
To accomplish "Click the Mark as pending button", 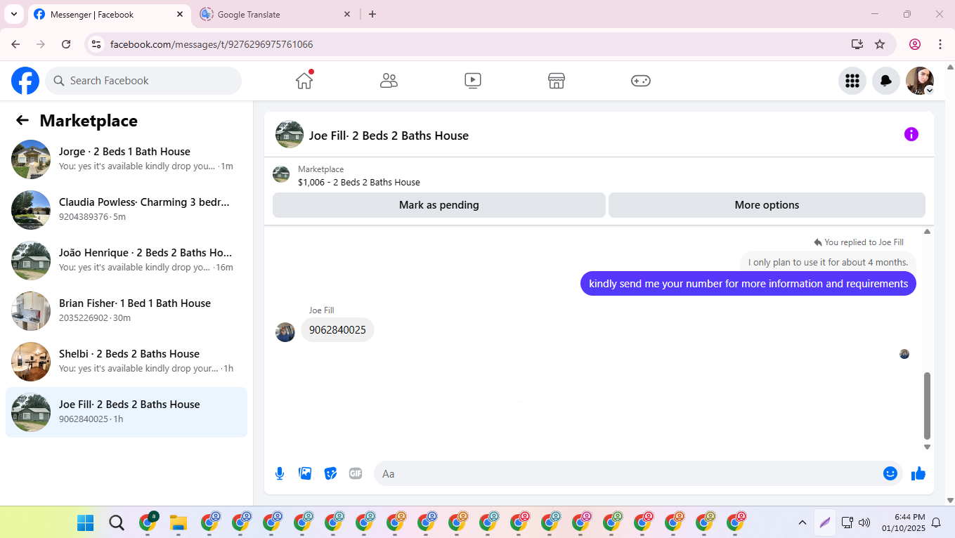I will point(439,205).
